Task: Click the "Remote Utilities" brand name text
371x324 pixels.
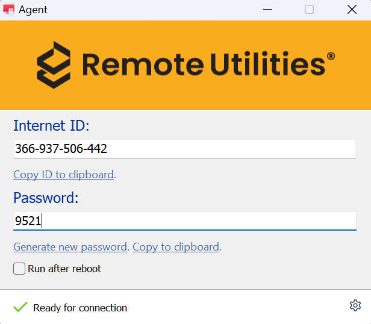Action: coord(203,64)
